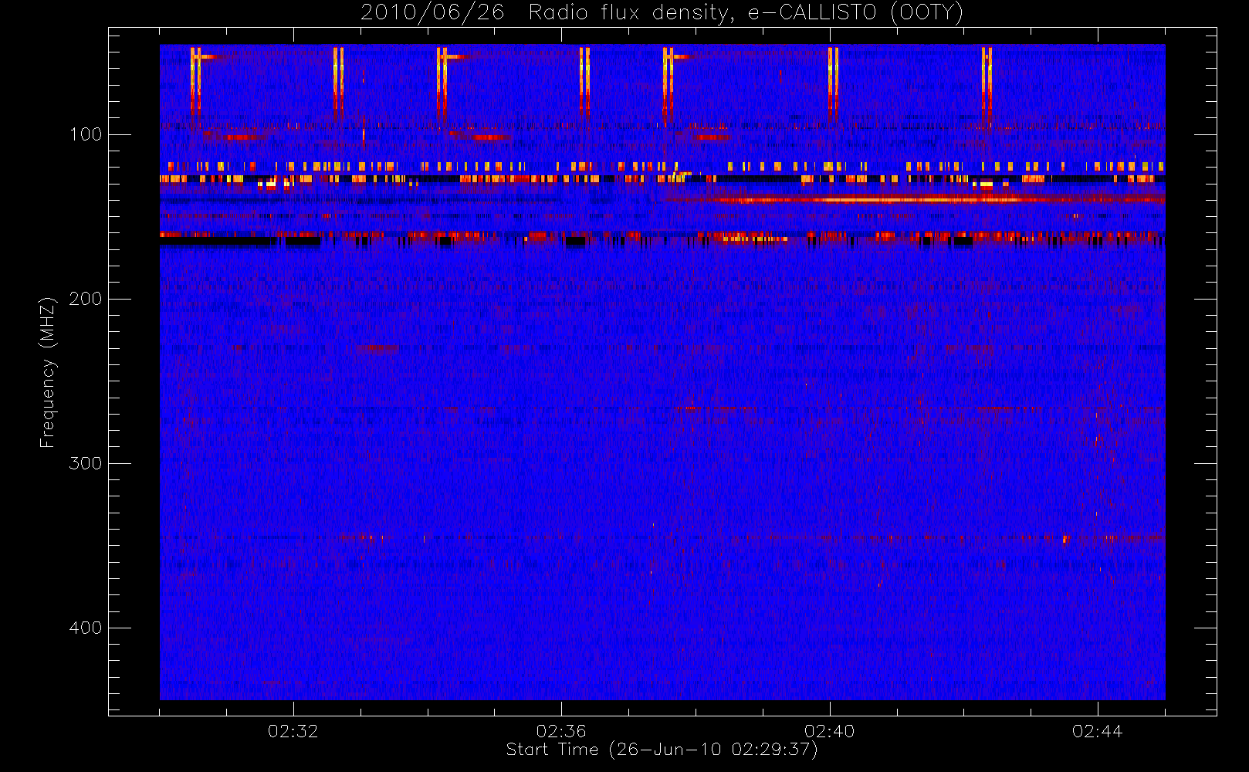Image resolution: width=1249 pixels, height=772 pixels.
Task: Click the 02:36 time tick label
Action: point(561,731)
